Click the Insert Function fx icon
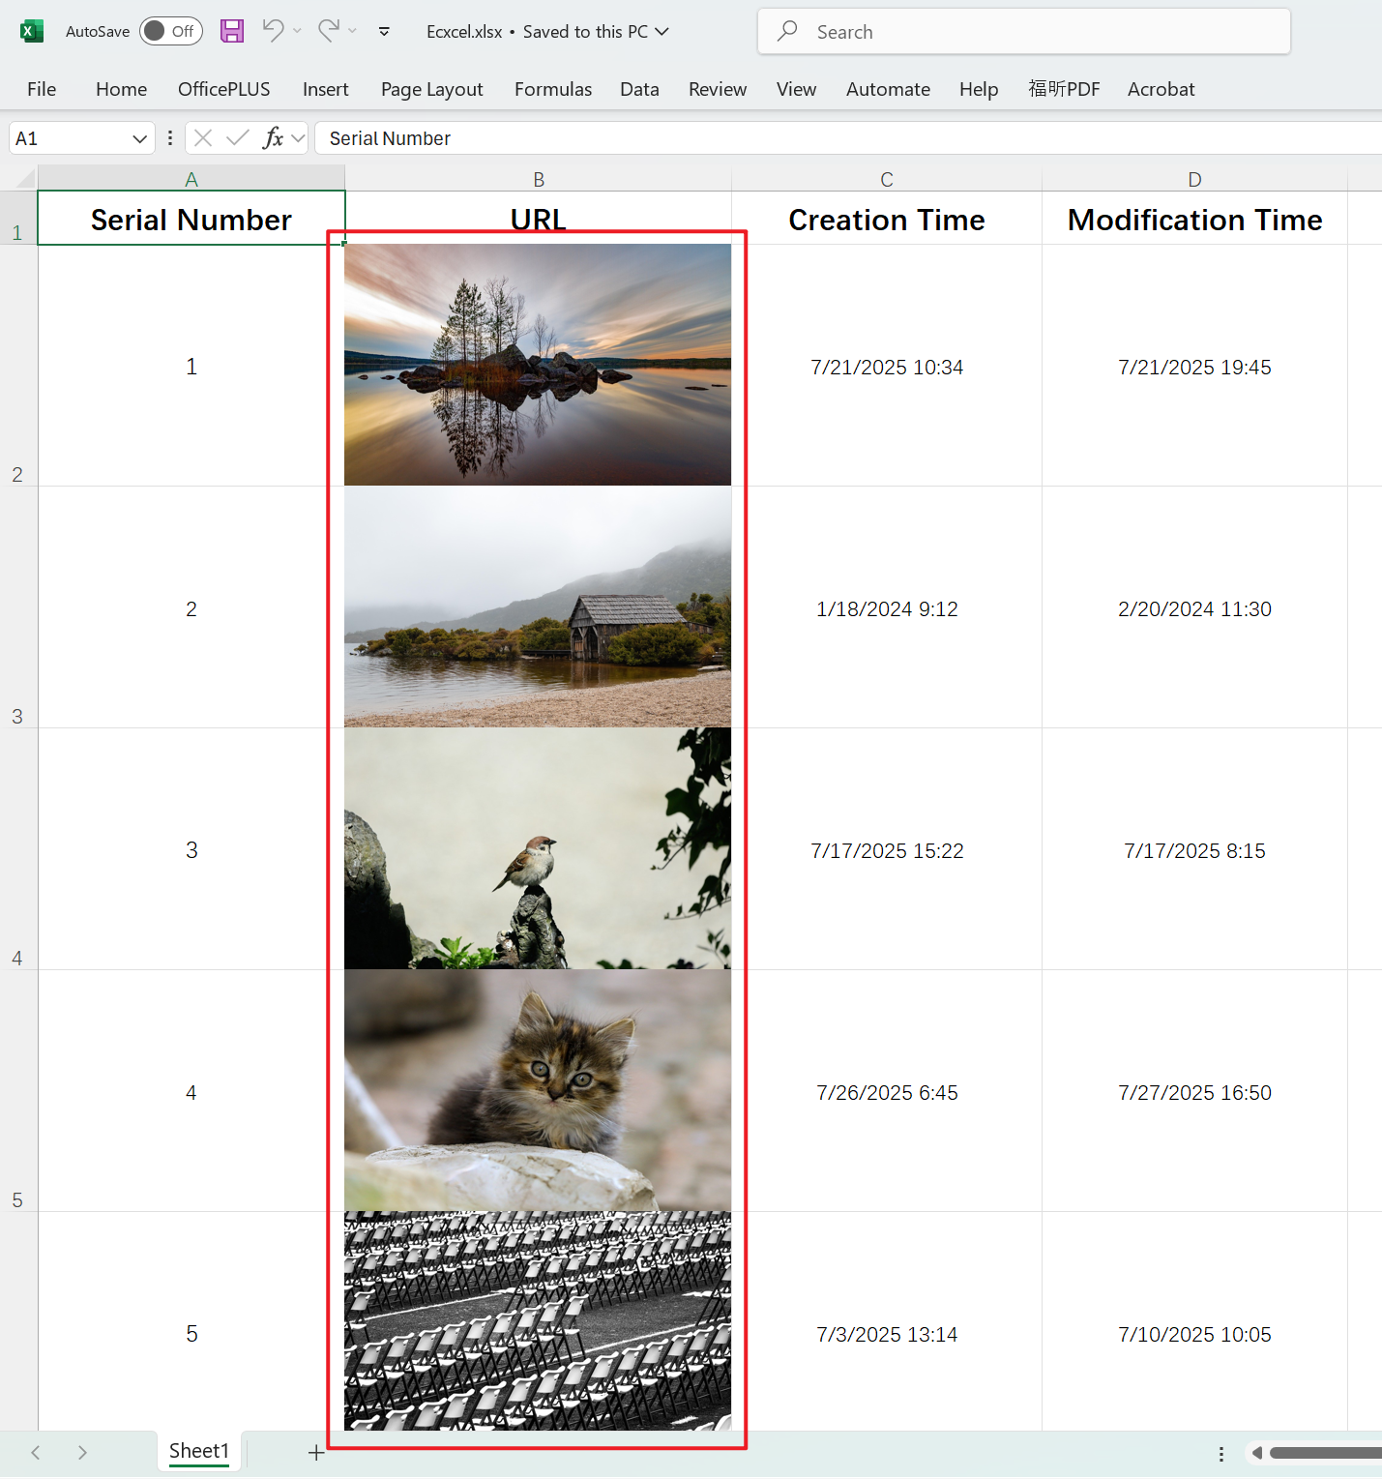 coord(274,137)
